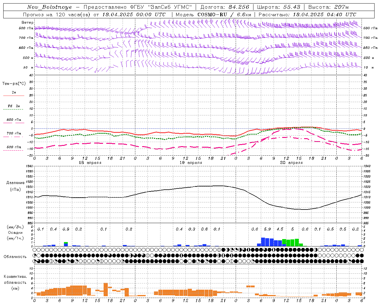Click the 0.3 three-hour precipitation value
The image size is (379, 303).
(x=192, y=229)
